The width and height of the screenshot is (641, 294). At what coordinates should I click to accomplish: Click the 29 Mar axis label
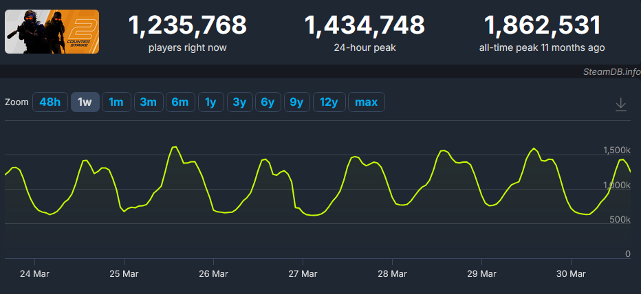coord(481,273)
